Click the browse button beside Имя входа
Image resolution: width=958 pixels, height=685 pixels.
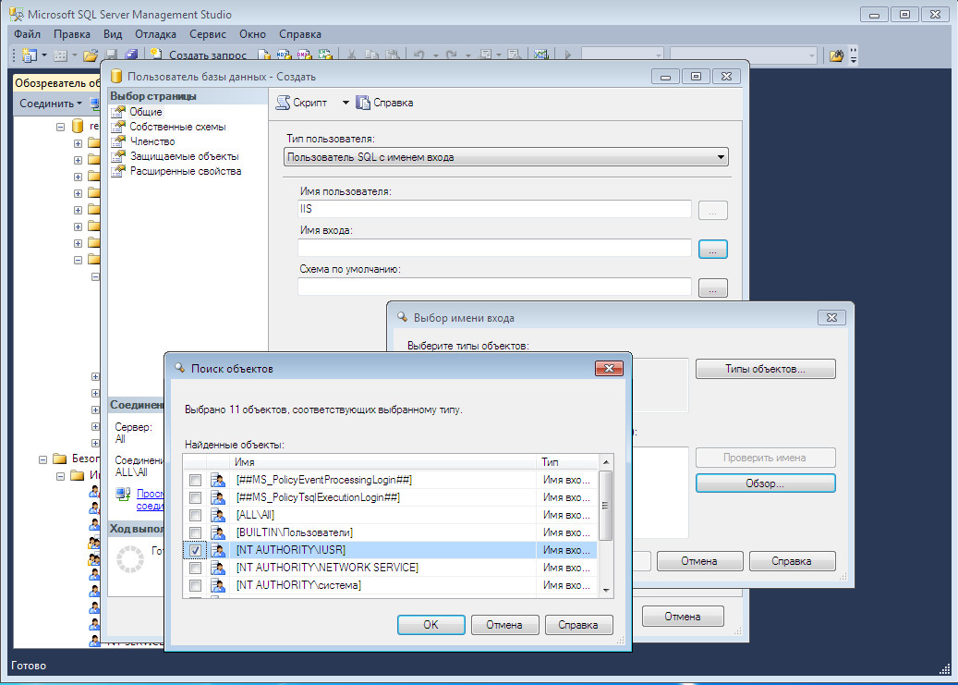713,249
